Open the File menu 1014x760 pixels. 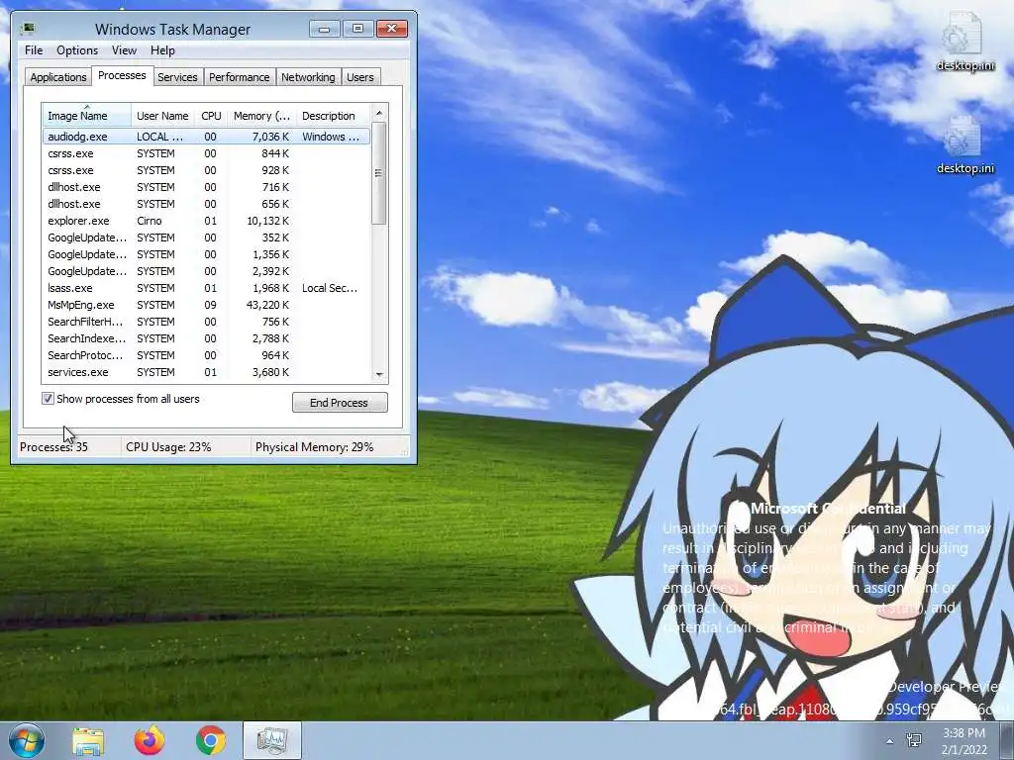click(34, 50)
